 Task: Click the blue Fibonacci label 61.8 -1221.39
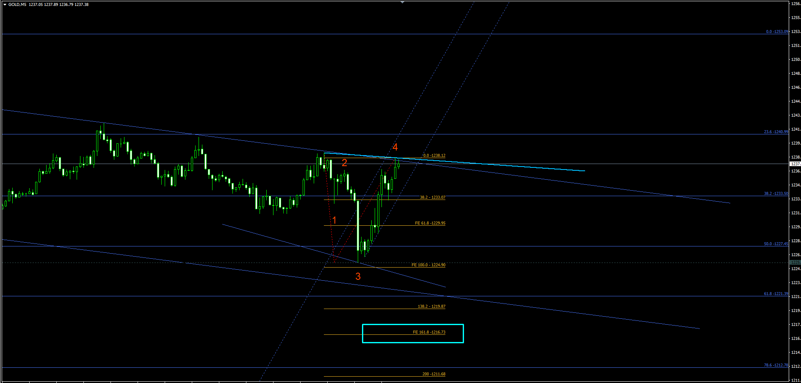pyautogui.click(x=776, y=294)
